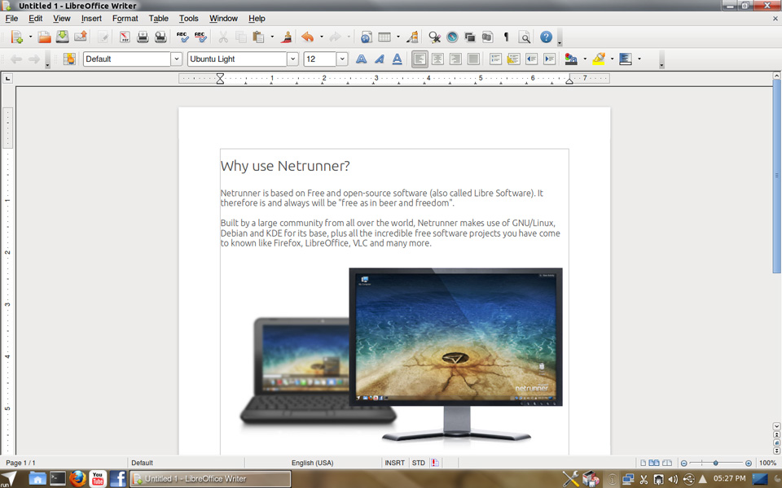
Task: Toggle Bold formatting
Action: pyautogui.click(x=361, y=59)
